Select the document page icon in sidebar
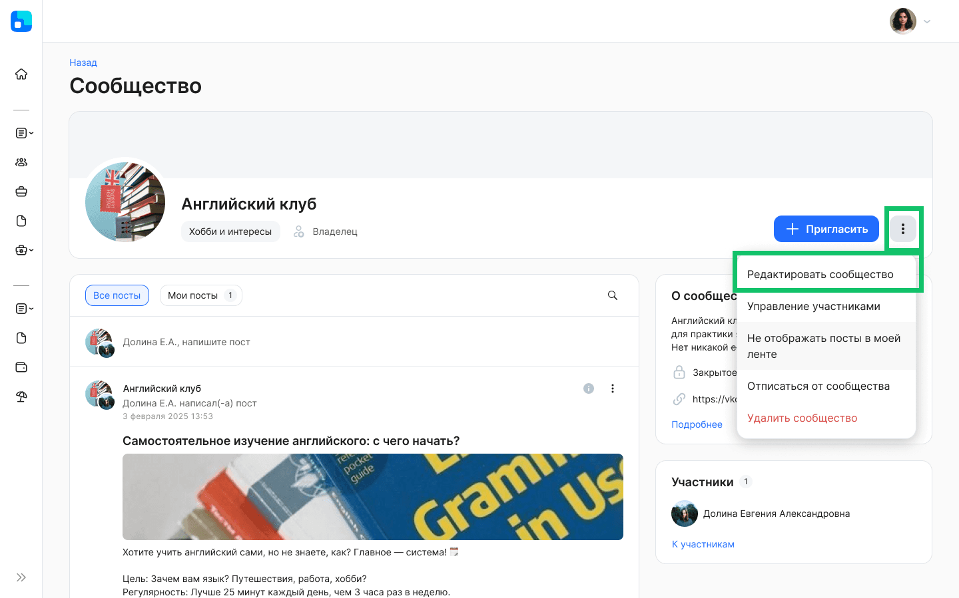Viewport: 959px width, 598px height. pos(21,220)
